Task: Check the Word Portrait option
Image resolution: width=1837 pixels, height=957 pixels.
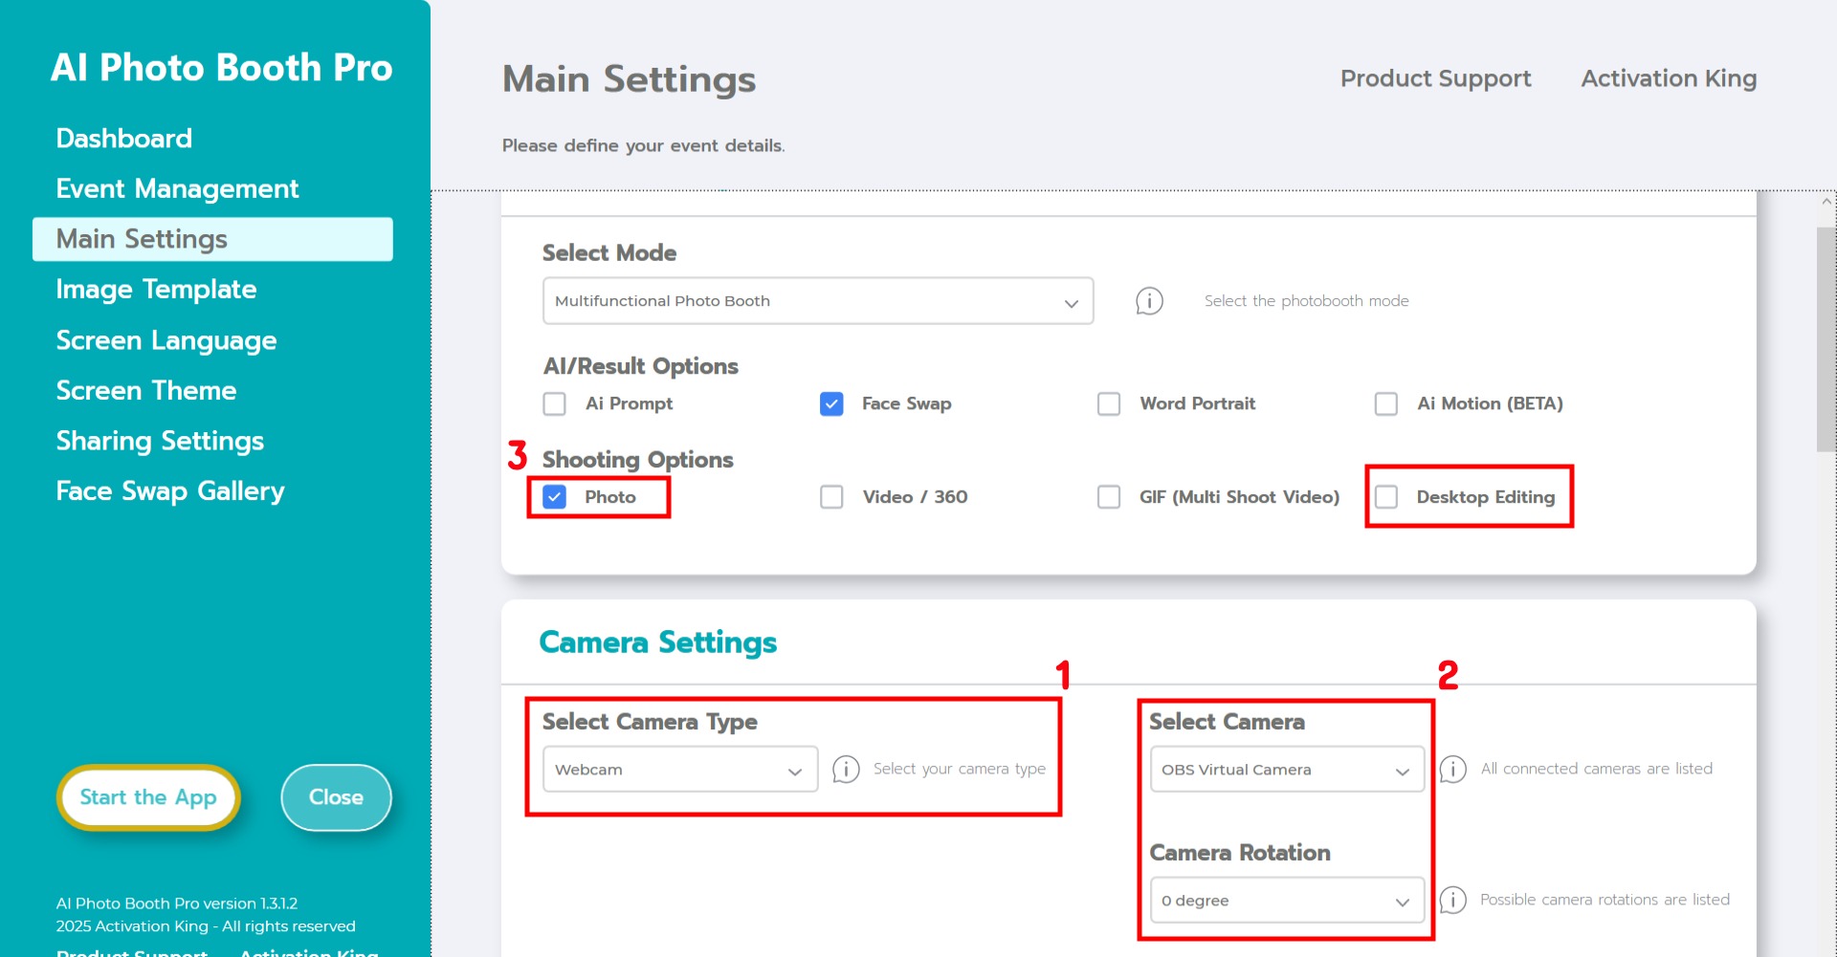Action: point(1109,403)
